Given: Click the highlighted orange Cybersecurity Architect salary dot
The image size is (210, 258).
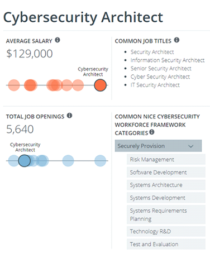Looking at the screenshot, I should click(100, 85).
